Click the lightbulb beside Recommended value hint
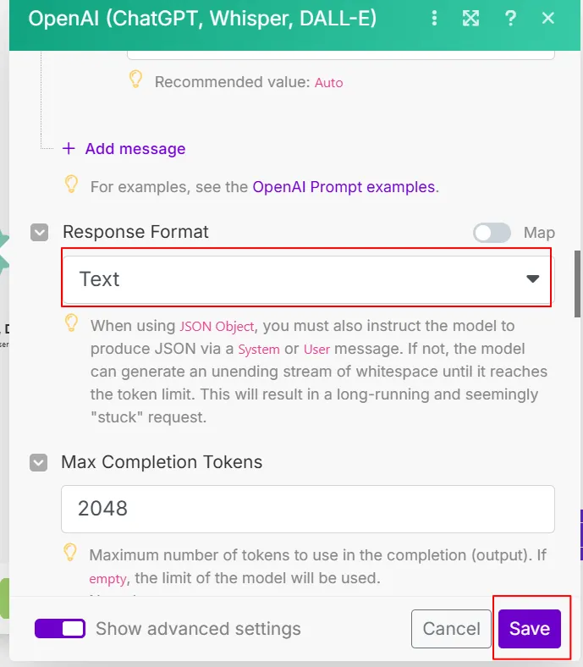Viewport: 583px width, 667px height. click(x=135, y=80)
